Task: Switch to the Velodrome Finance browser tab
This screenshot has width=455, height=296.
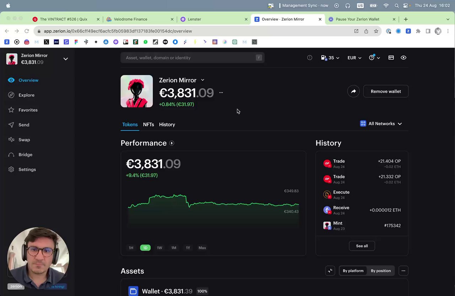Action: click(140, 19)
